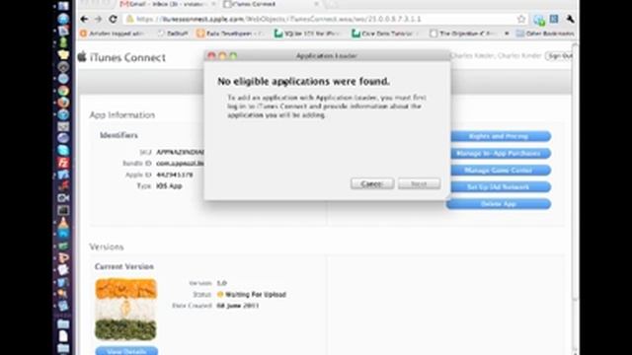
Task: Click Manage In-App Purchases
Action: click(x=498, y=154)
